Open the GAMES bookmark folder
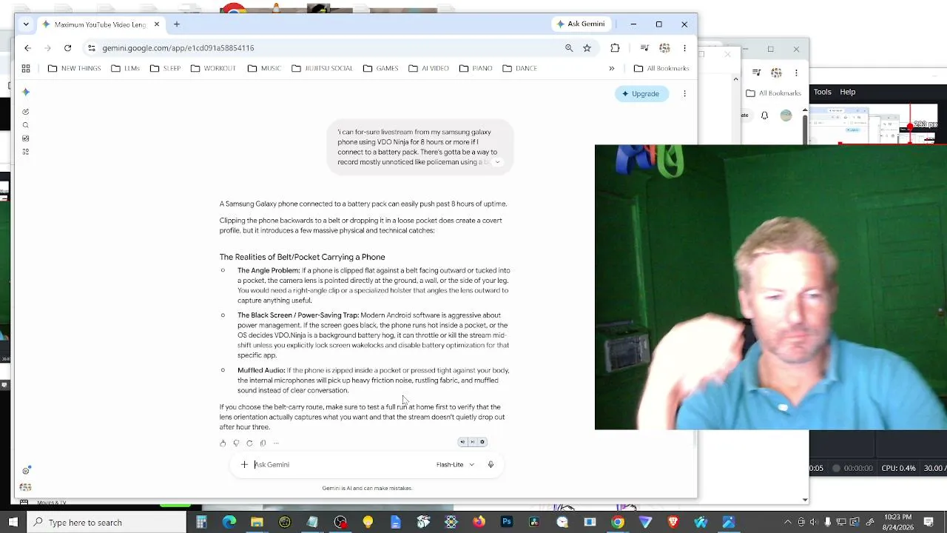 click(380, 68)
